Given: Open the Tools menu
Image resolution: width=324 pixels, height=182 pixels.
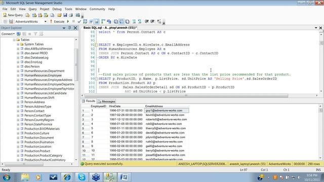Looking at the screenshot, I should pyautogui.click(x=68, y=9).
